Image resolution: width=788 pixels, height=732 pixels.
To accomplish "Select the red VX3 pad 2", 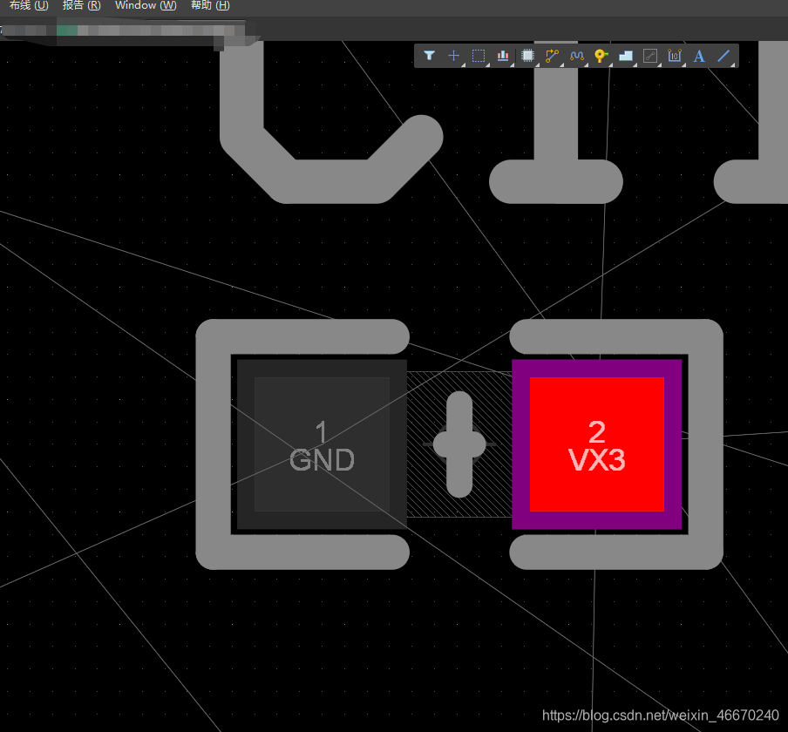I will [x=596, y=444].
